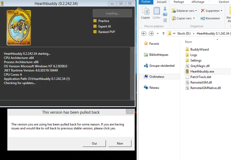
Task: Toggle the Expert AI checkbox
Action: point(95,26)
